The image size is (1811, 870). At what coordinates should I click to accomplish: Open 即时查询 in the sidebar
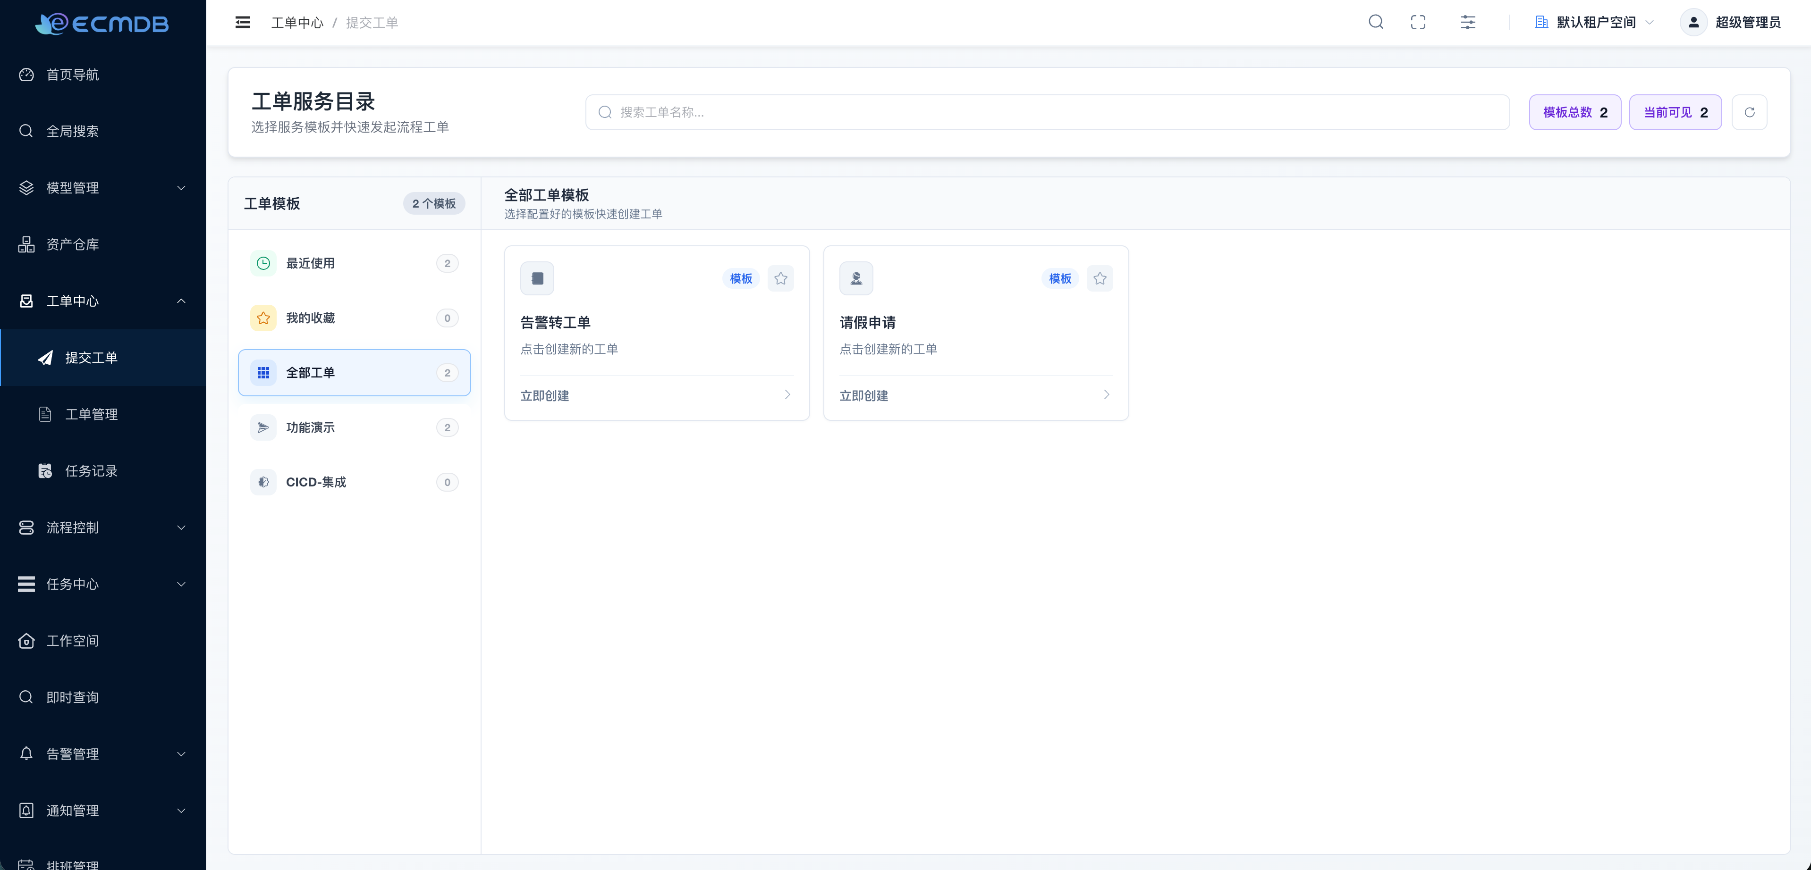click(102, 697)
